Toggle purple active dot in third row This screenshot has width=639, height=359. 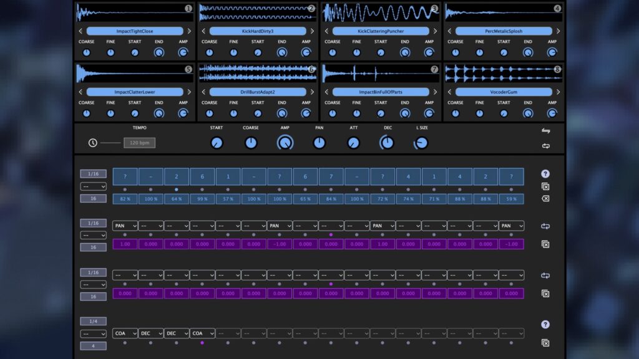tap(331, 284)
